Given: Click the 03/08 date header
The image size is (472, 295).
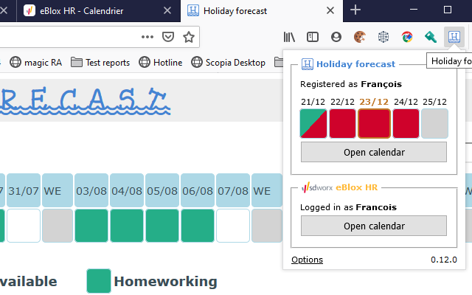Looking at the screenshot, I should tap(91, 191).
